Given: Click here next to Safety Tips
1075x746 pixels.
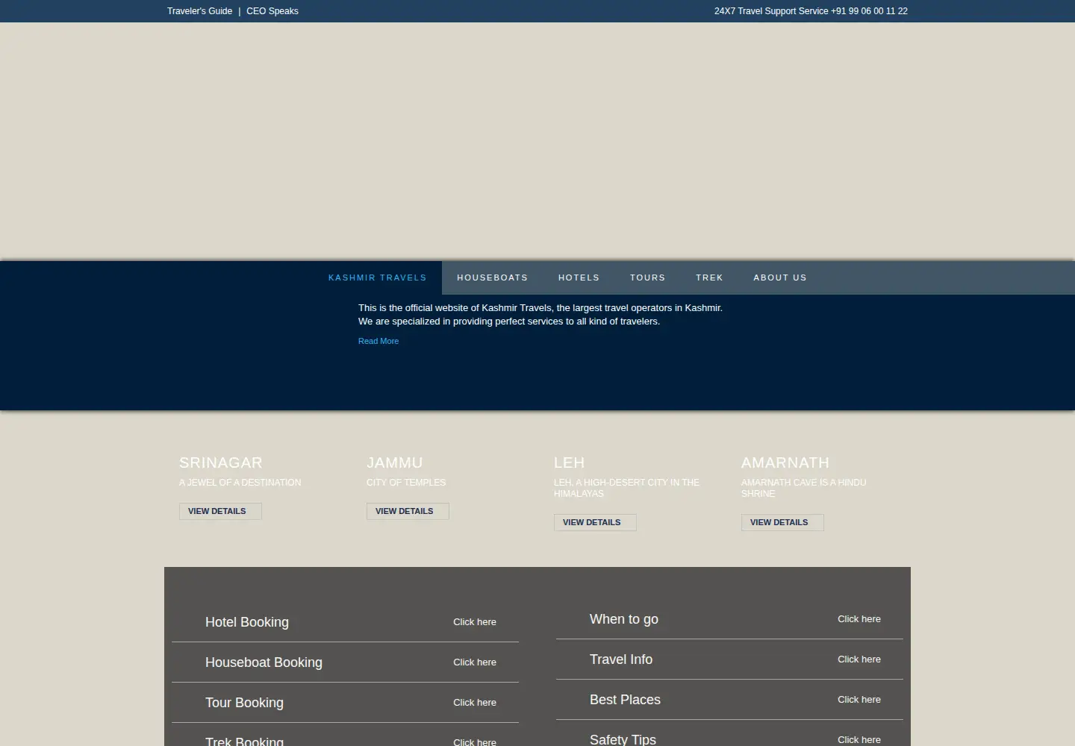Looking at the screenshot, I should (x=859, y=740).
